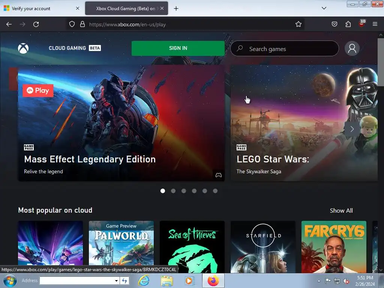Open the Fortnite game thumbnail
384x288 pixels.
[x=51, y=247]
